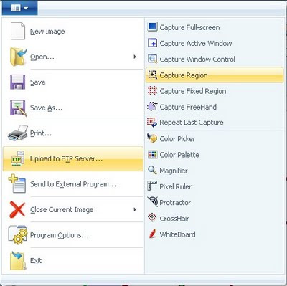Open the Magnifier tool icon
The image size is (287, 286).
(152, 171)
